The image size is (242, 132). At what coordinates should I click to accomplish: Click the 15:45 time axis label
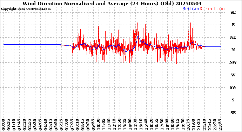(146, 125)
